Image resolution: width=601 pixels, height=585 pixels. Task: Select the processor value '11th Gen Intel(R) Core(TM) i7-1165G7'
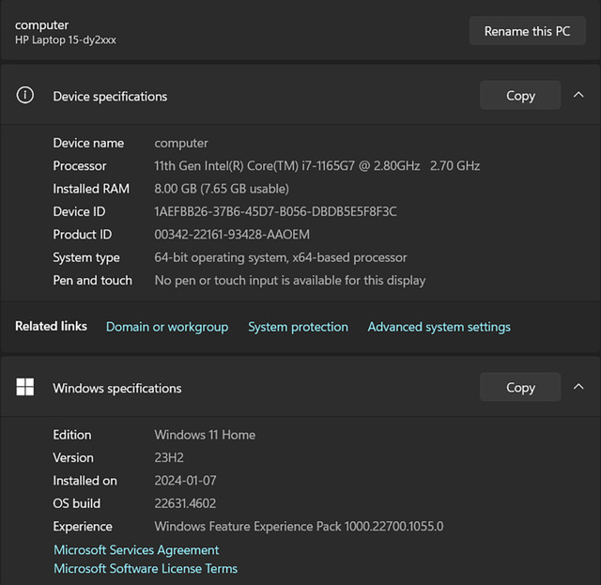(254, 166)
